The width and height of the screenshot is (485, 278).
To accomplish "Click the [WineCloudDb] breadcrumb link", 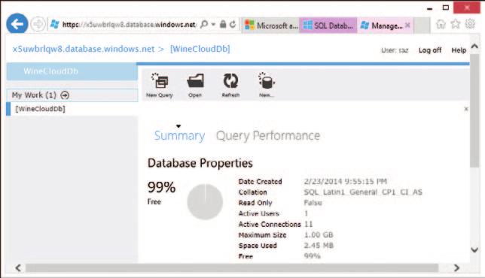I will tap(200, 49).
